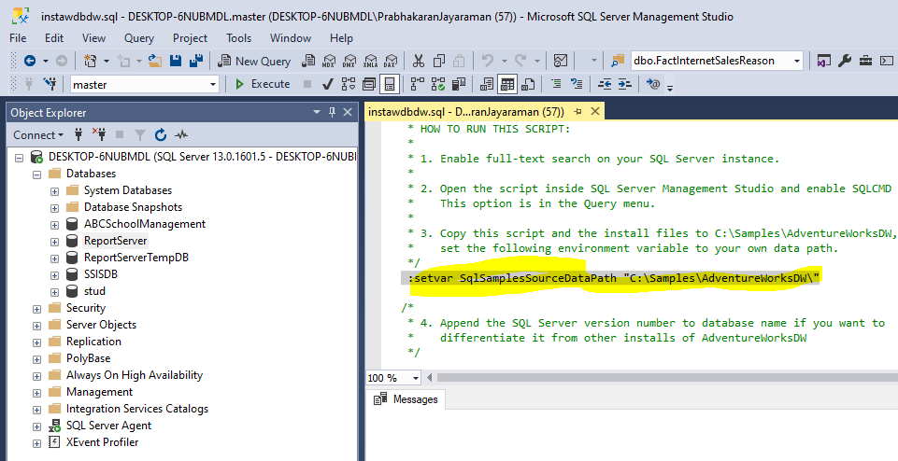Expand the SQL Server Agent node
Image resolution: width=898 pixels, height=461 pixels.
point(36,426)
